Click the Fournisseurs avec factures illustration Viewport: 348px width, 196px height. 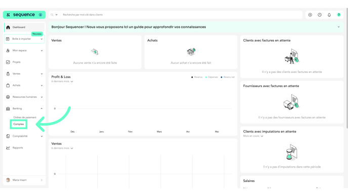click(x=292, y=102)
